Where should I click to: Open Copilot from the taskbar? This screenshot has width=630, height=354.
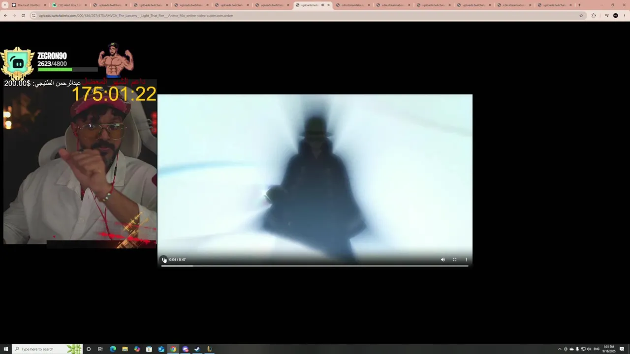[x=137, y=349]
